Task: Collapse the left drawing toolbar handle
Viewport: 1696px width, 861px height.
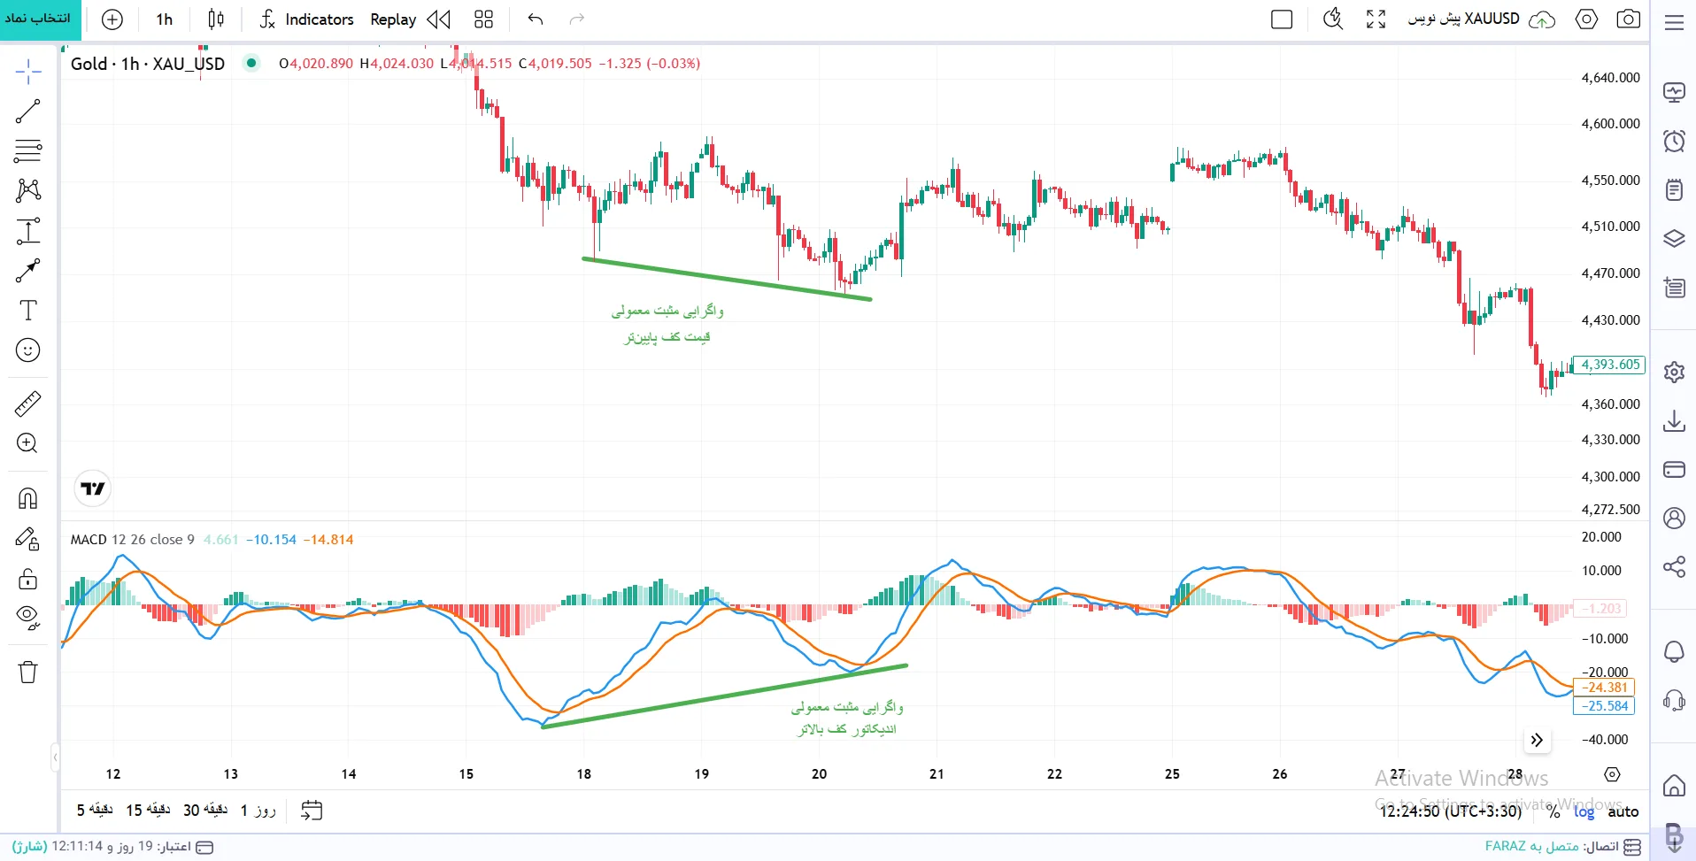Action: [x=55, y=757]
